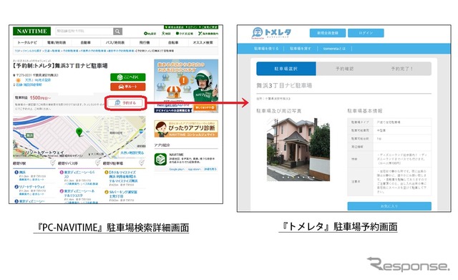Image resolution: width=458 pixels, height=280 pixels.
Task: Click the アプリ紹介 heading text
Action: [162, 145]
